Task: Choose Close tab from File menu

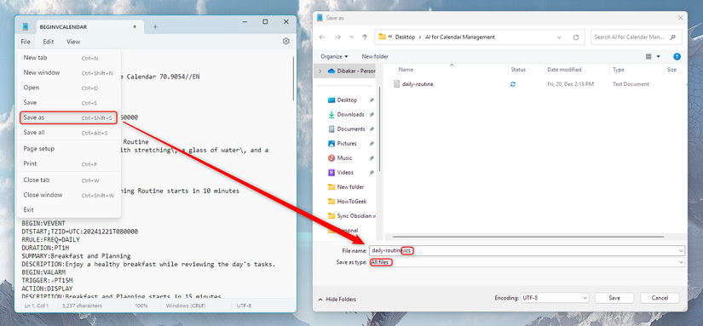Action: click(x=69, y=180)
